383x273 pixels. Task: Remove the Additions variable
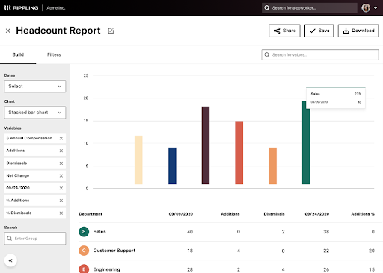[61, 151]
